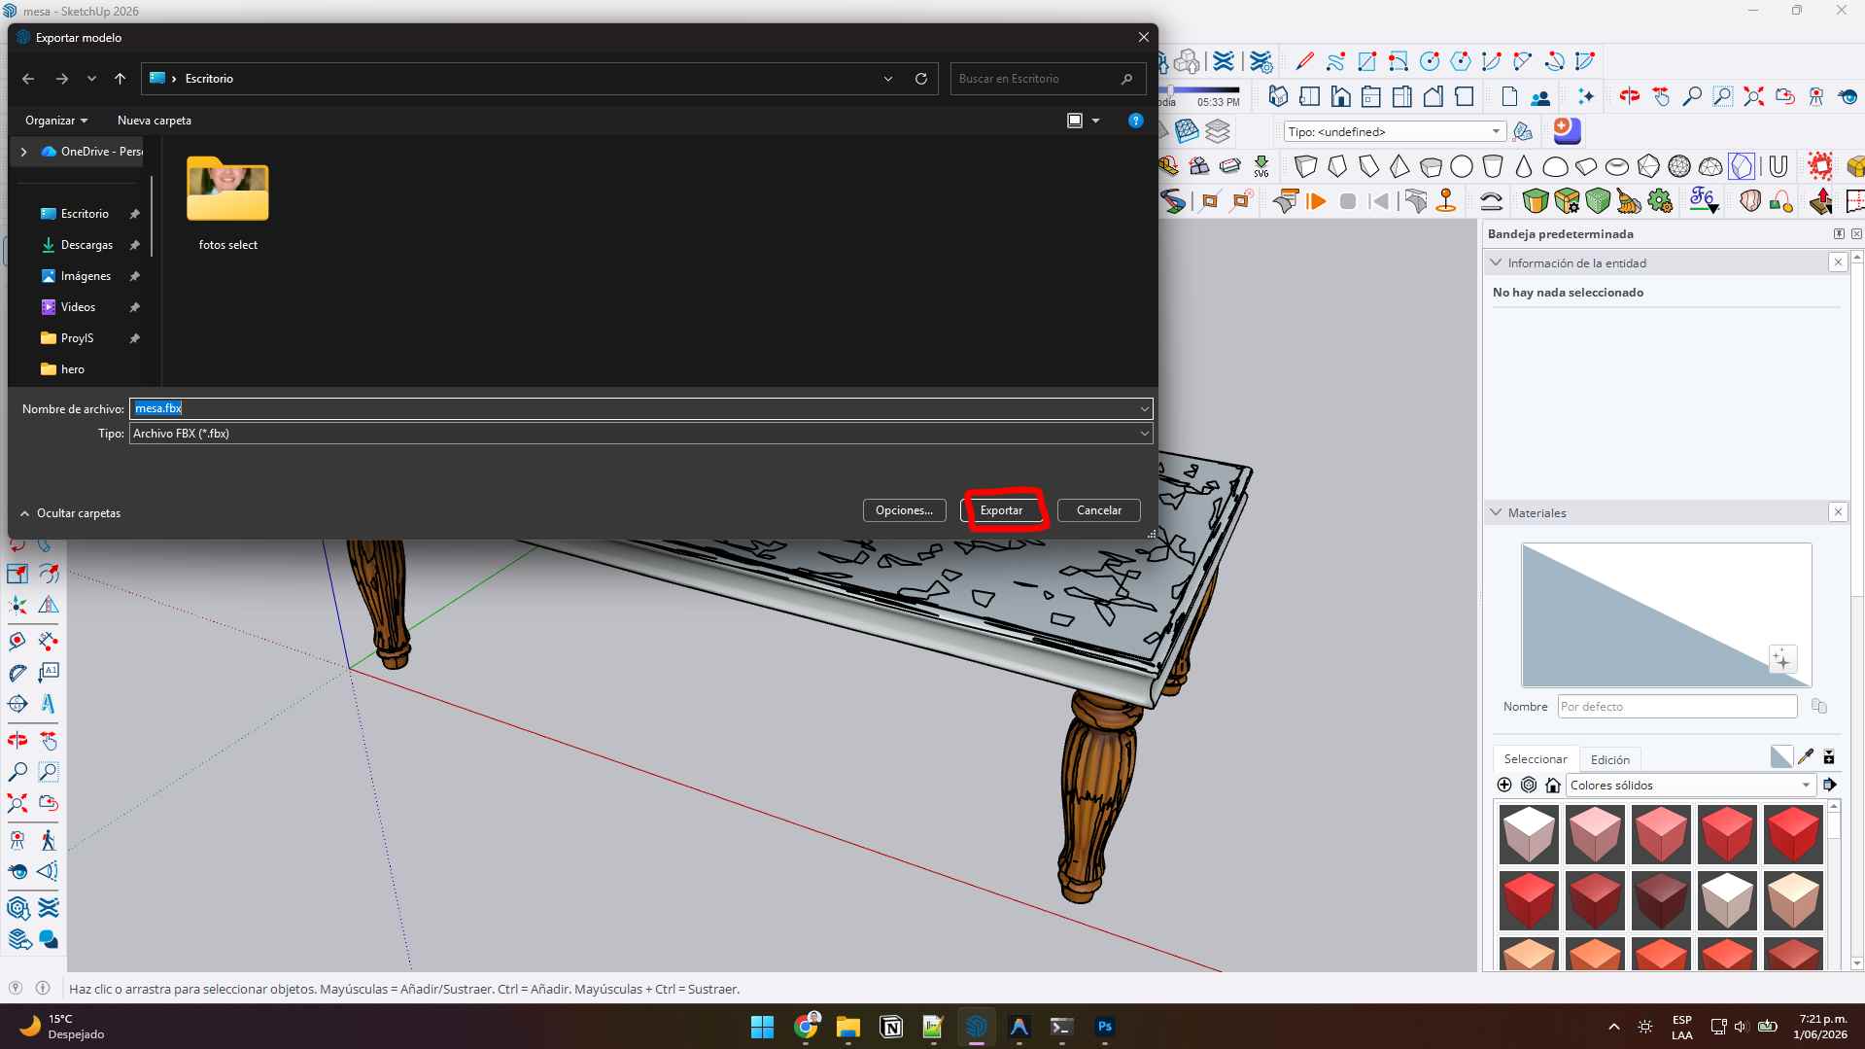Select the 3D Text tool

[48, 704]
